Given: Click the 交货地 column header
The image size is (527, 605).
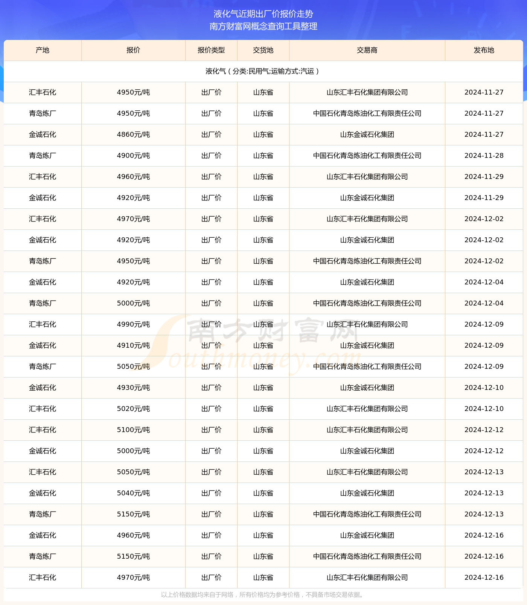Looking at the screenshot, I should point(263,50).
